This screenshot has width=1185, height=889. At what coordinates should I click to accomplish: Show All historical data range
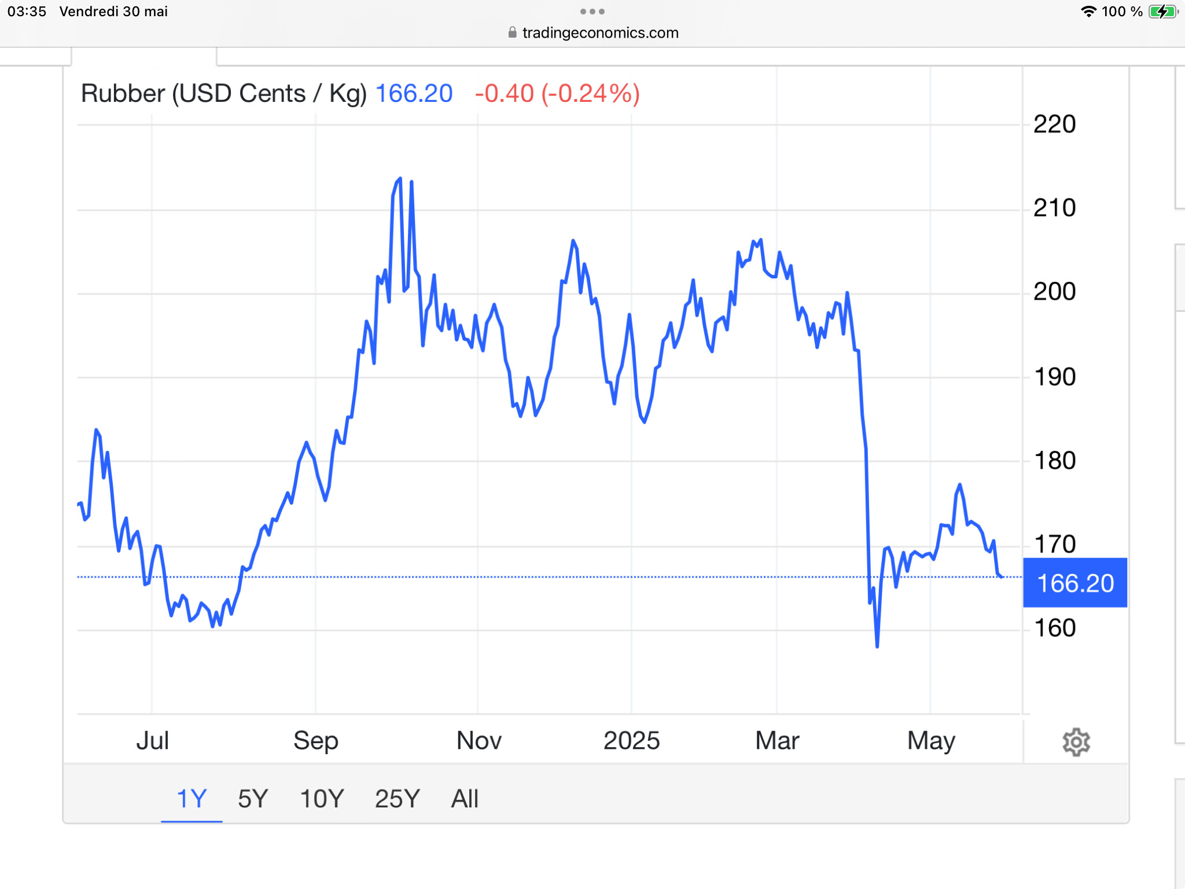tap(465, 799)
